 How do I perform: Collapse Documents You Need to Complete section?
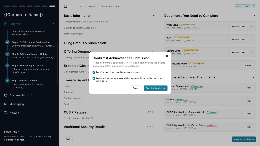(254, 16)
